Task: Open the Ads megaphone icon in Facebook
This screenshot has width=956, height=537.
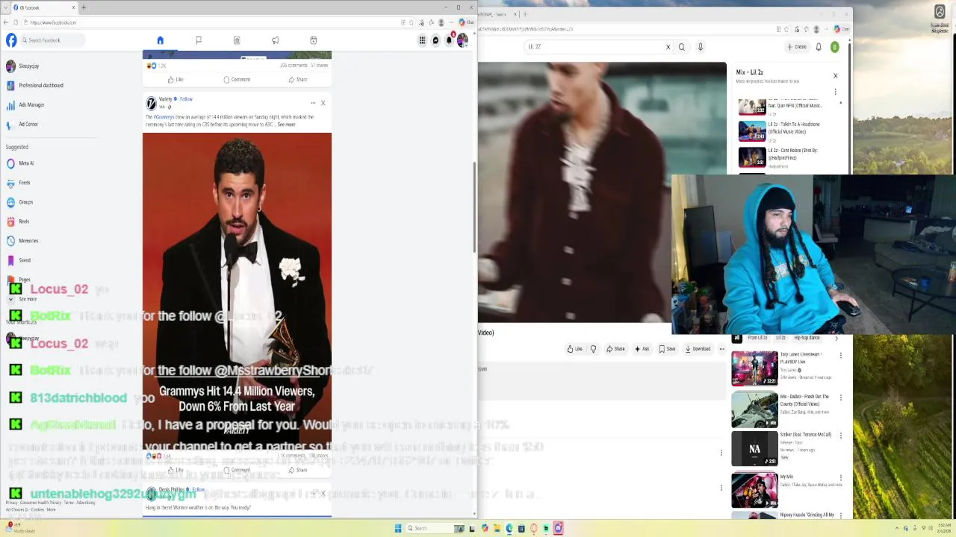Action: tap(275, 40)
